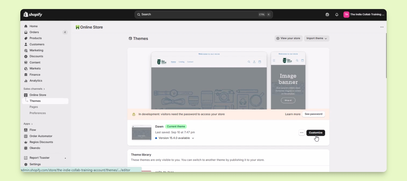Click the Products tag icon
407x181 pixels.
tap(26, 38)
